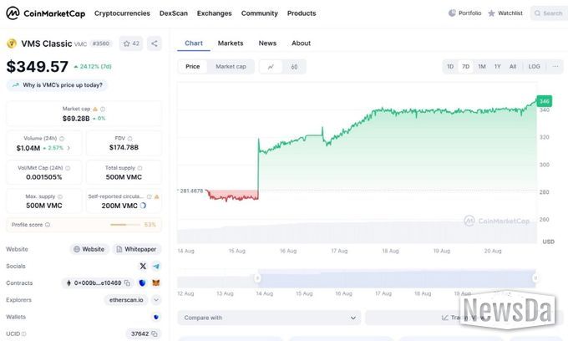Viewport: 568px width, 341px height.
Task: Click the shield wallet icon beside contract
Action: [142, 282]
